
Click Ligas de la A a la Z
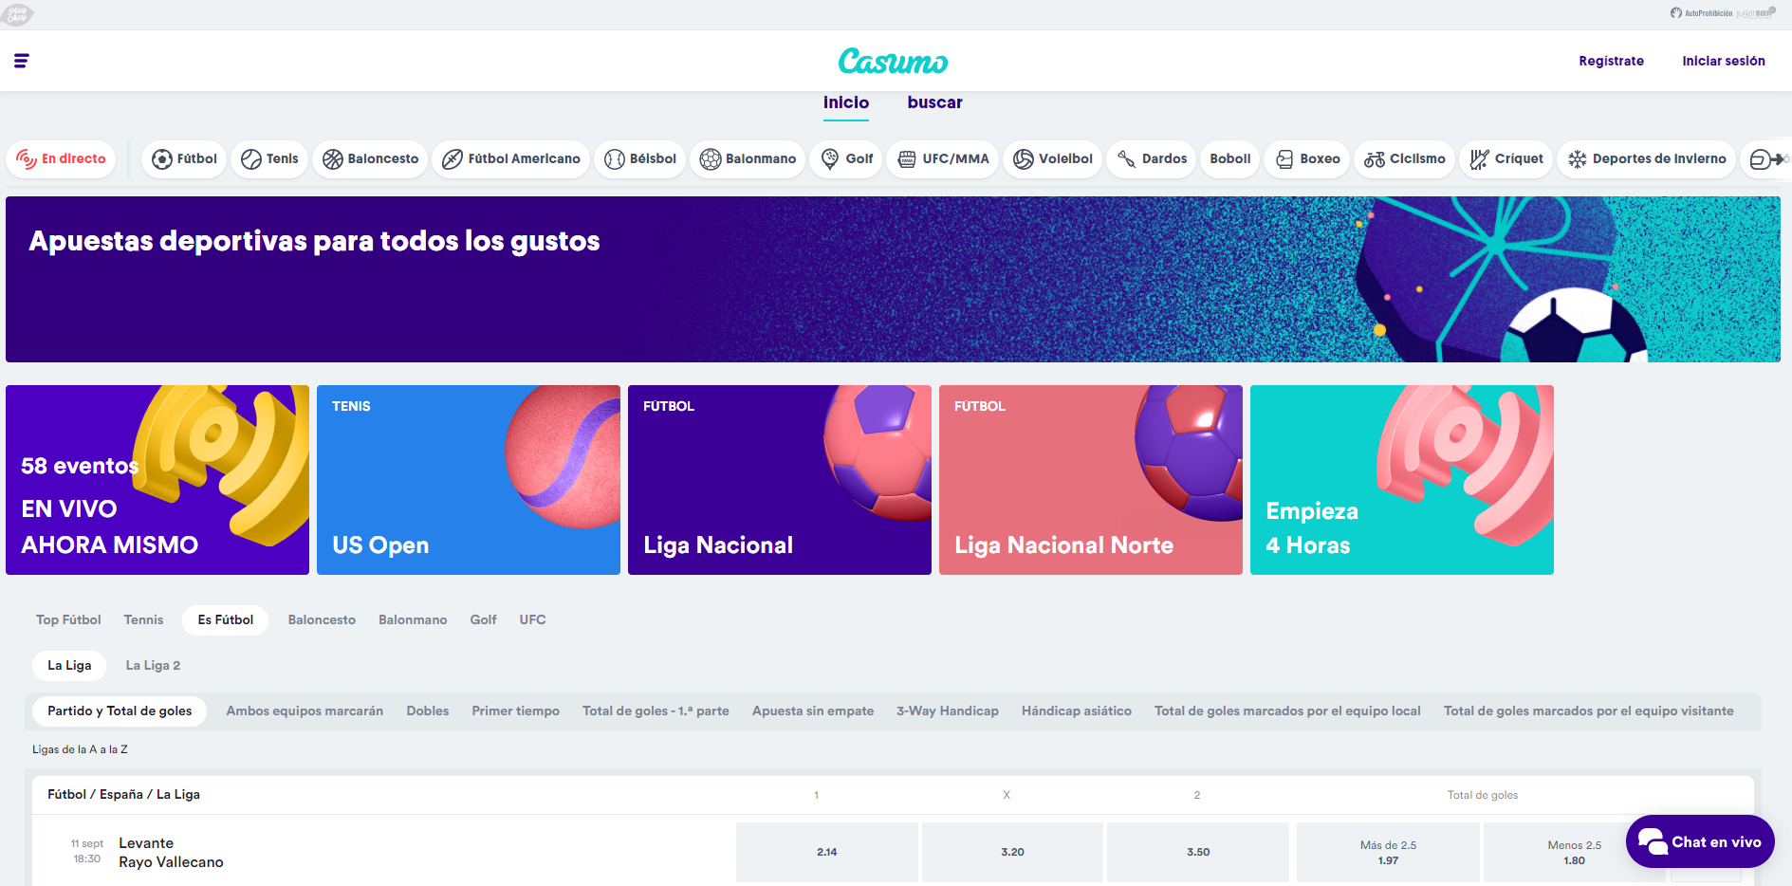click(x=80, y=749)
